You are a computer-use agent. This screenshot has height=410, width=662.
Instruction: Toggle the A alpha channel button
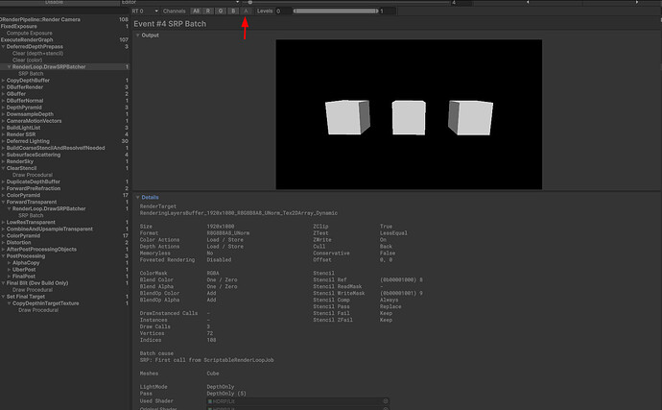(x=246, y=11)
